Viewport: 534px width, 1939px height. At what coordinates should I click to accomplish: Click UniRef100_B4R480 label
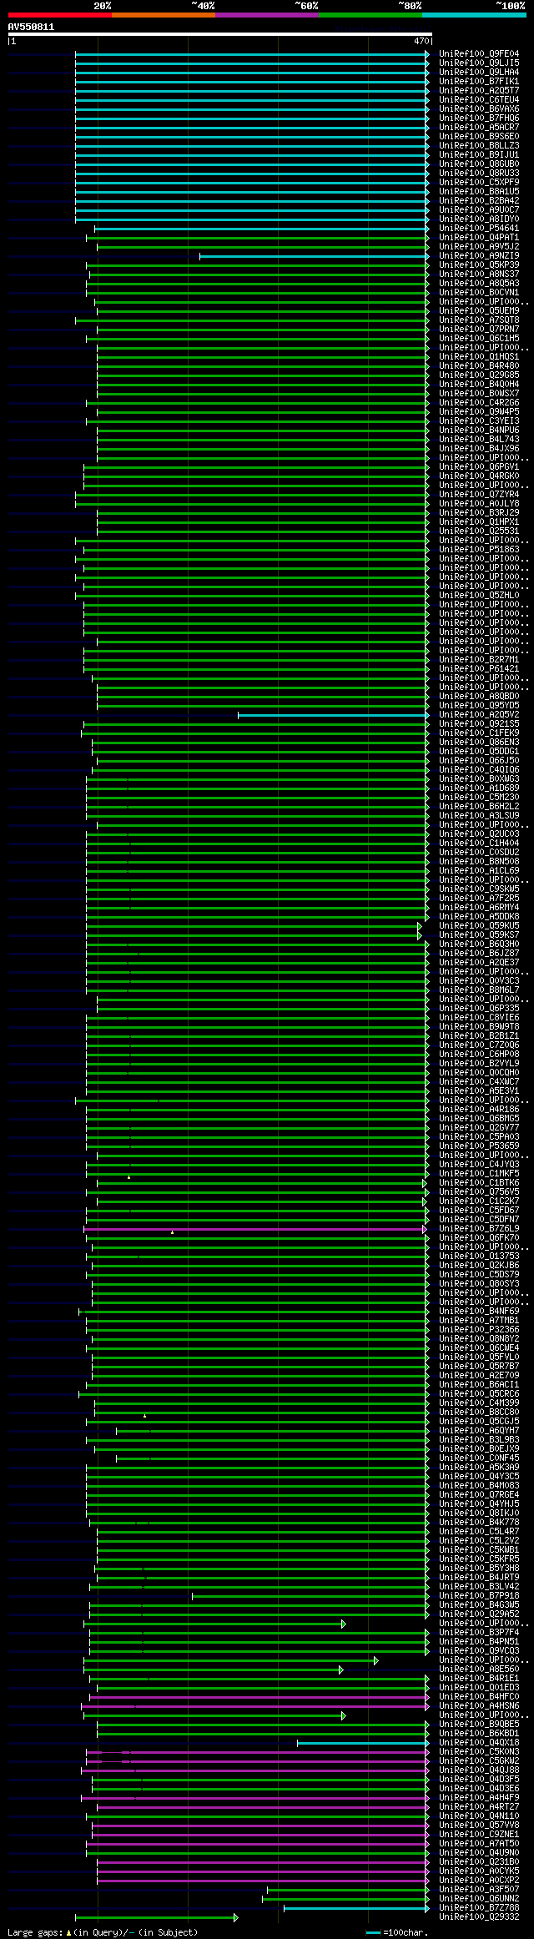(479, 366)
